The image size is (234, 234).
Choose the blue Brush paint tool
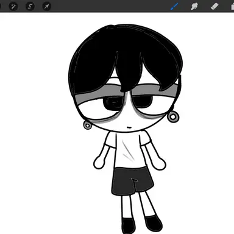click(x=174, y=6)
